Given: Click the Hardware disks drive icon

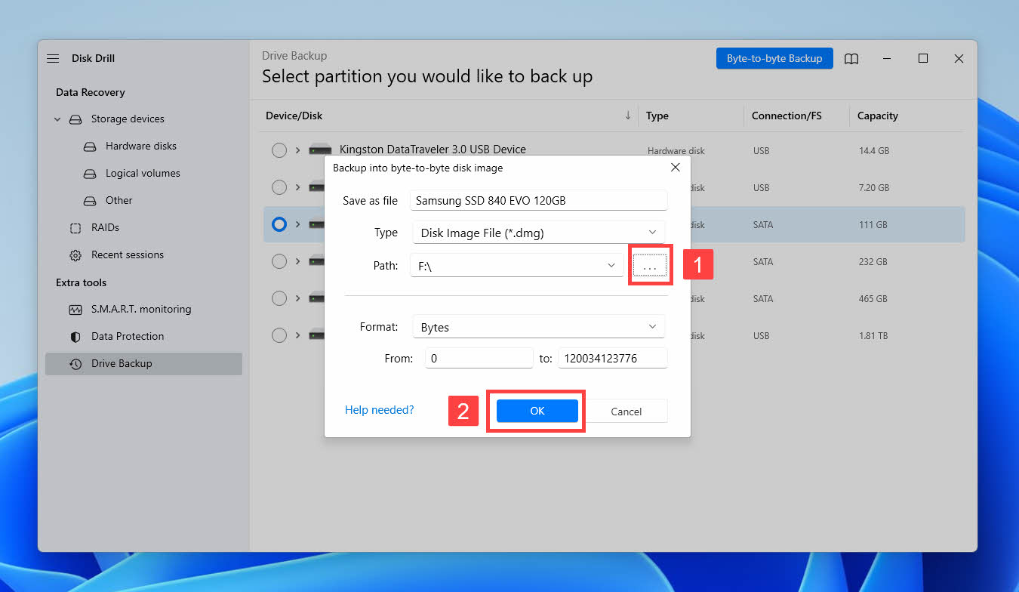Looking at the screenshot, I should 90,146.
